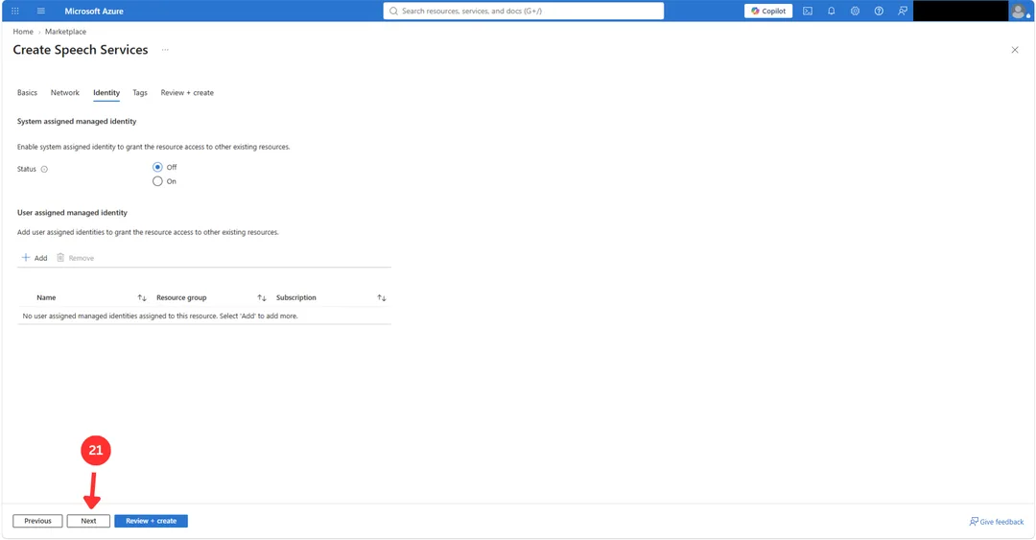The width and height of the screenshot is (1036, 540).
Task: Click the "User assigned managed identity" heading
Action: 72,213
